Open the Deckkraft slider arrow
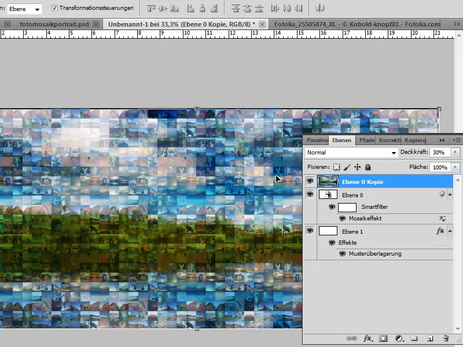Viewport: 463px width, 347px height. 455,152
